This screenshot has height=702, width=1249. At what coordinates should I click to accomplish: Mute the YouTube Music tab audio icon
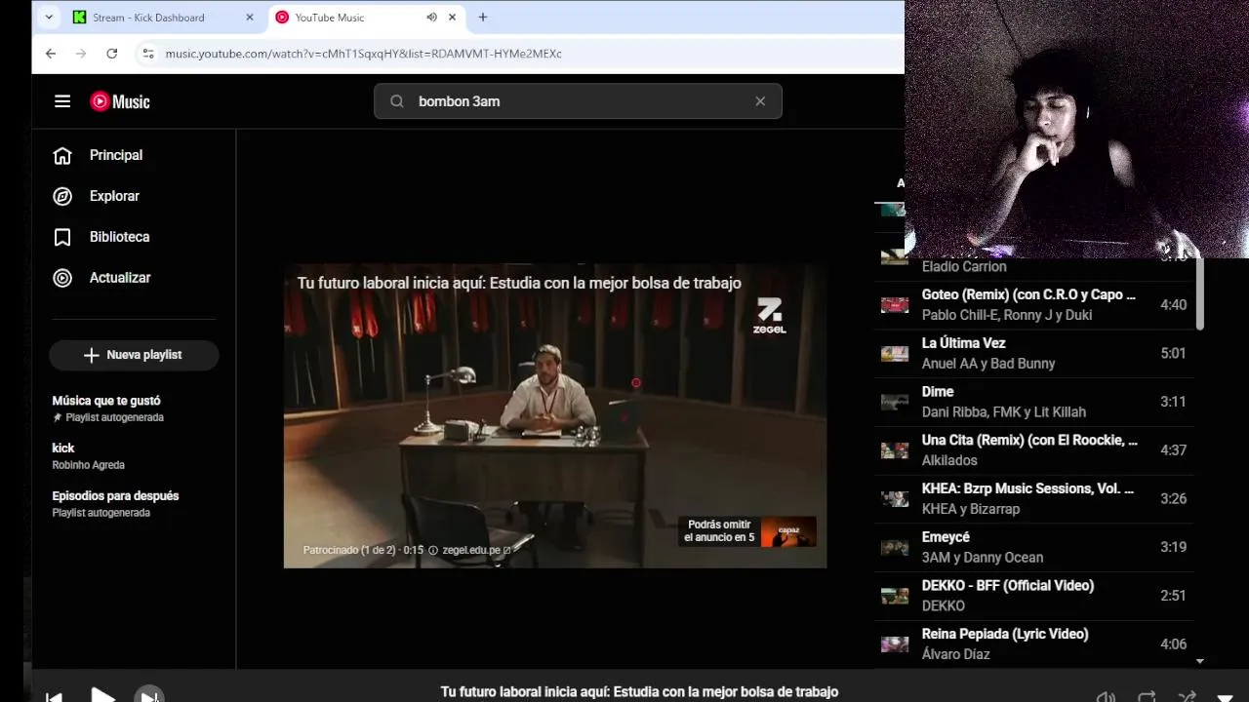click(x=431, y=18)
